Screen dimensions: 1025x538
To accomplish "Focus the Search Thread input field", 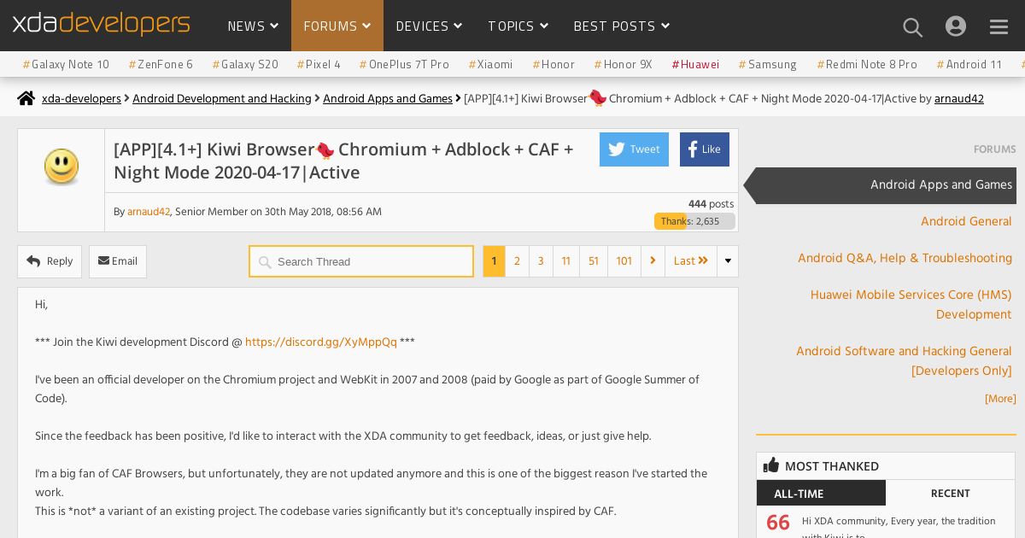I will (361, 261).
